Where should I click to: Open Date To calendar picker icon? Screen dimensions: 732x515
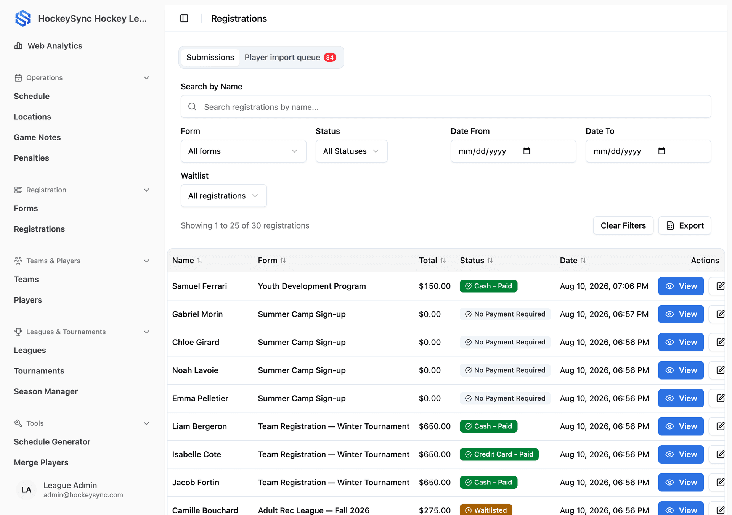[x=661, y=151]
